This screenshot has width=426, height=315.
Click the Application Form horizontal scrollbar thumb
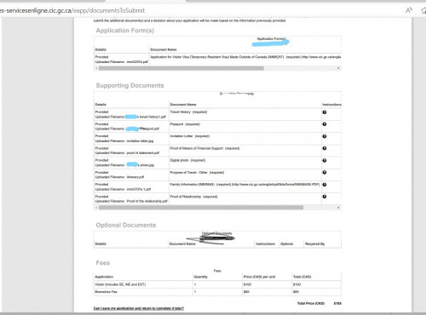click(181, 68)
